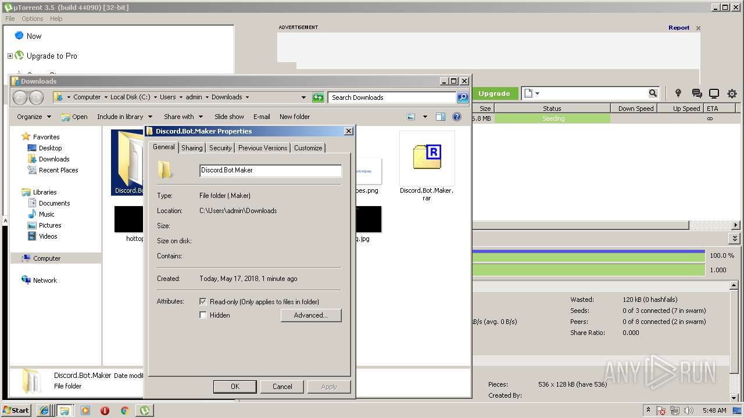This screenshot has width=744, height=418.
Task: Launch Google Chrome from the taskbar
Action: (x=124, y=410)
